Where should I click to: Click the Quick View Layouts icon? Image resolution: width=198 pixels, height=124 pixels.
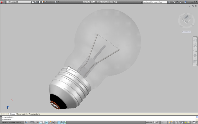tap(154, 122)
